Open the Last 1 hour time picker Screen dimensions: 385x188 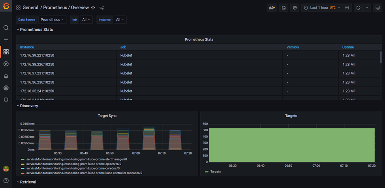pyautogui.click(x=322, y=7)
